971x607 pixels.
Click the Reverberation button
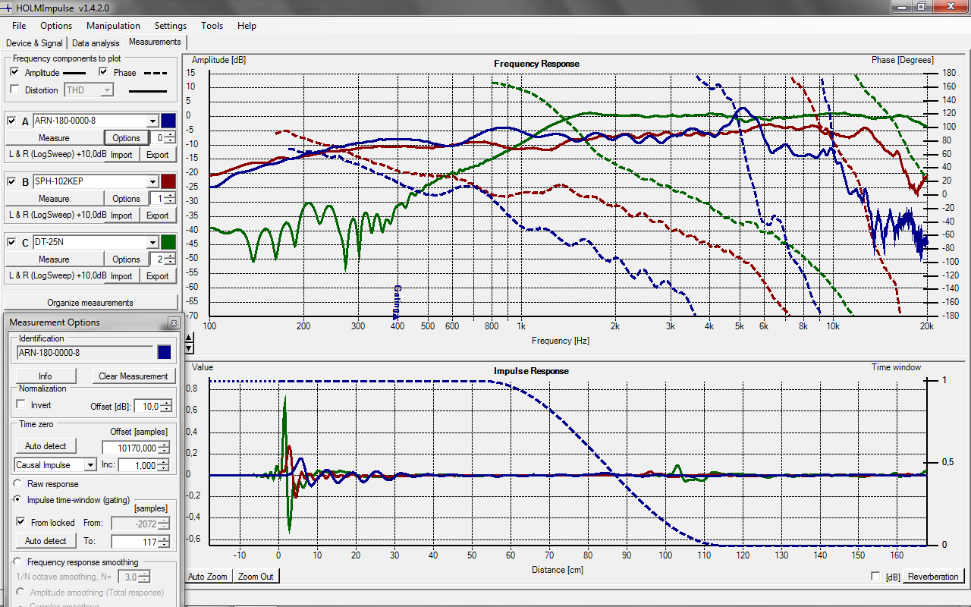click(x=933, y=577)
